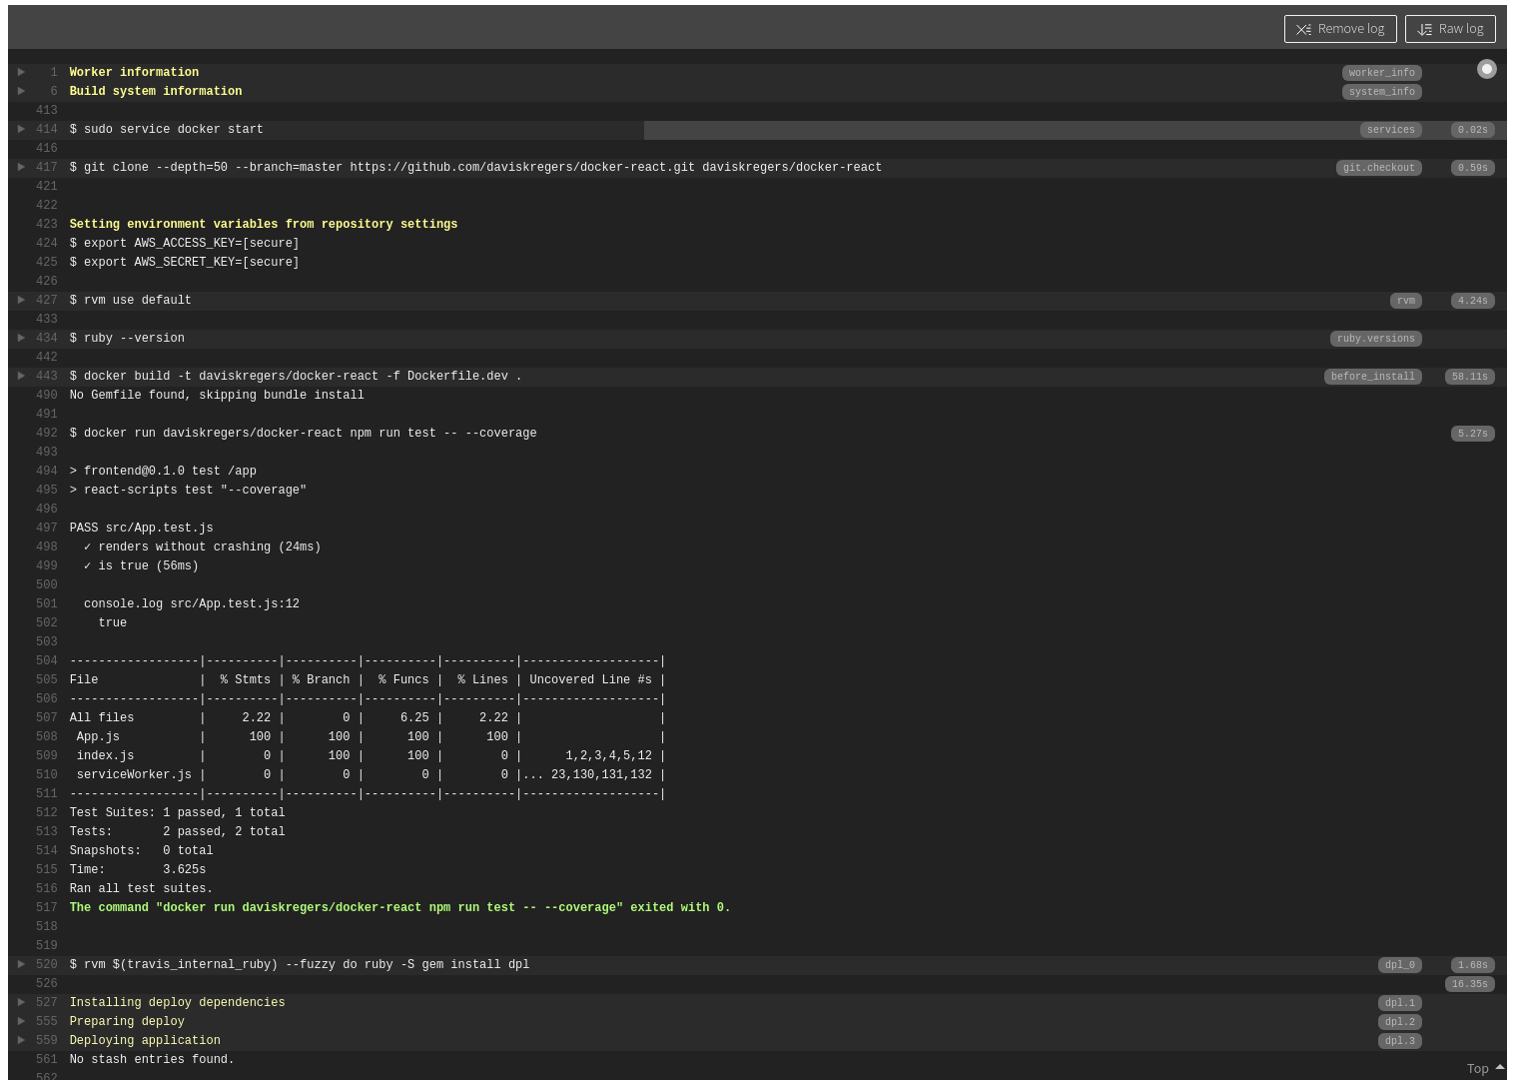The height and width of the screenshot is (1080, 1516).
Task: Click the system_info tag
Action: coord(1381,92)
